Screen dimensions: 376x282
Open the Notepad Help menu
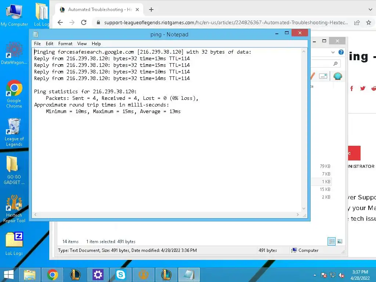96,44
